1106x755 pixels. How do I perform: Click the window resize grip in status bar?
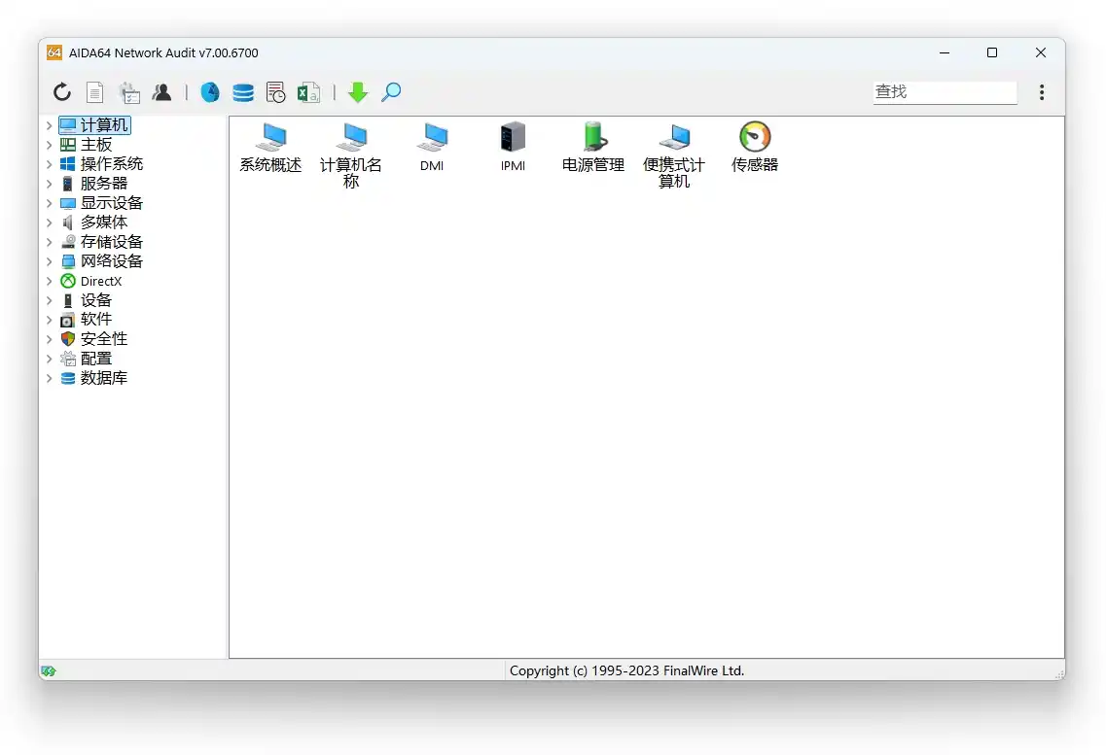point(1057,673)
